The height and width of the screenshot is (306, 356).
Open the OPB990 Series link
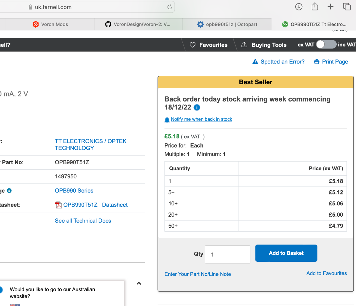(74, 191)
